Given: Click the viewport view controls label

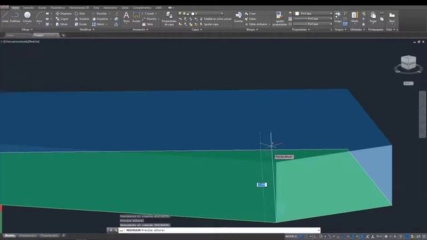Looking at the screenshot, I should (20, 41).
